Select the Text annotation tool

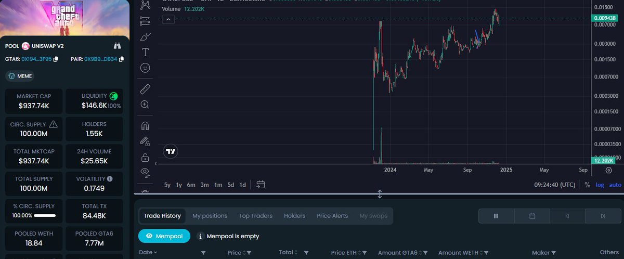point(145,52)
